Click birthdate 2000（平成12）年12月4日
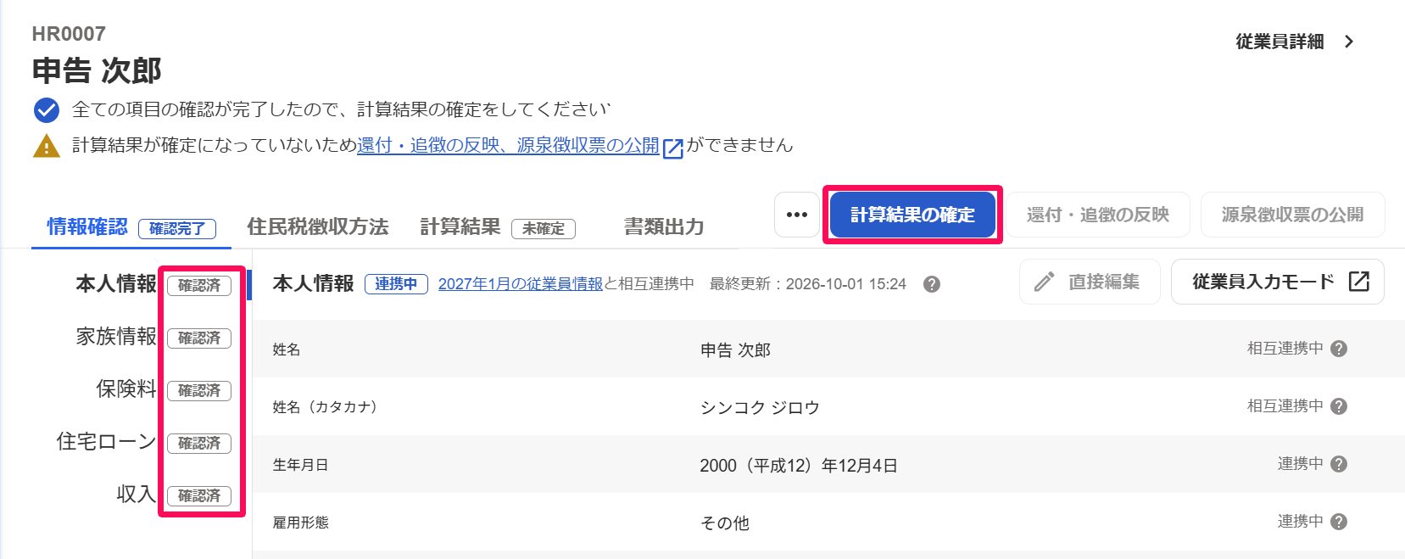This screenshot has height=559, width=1405. point(799,466)
